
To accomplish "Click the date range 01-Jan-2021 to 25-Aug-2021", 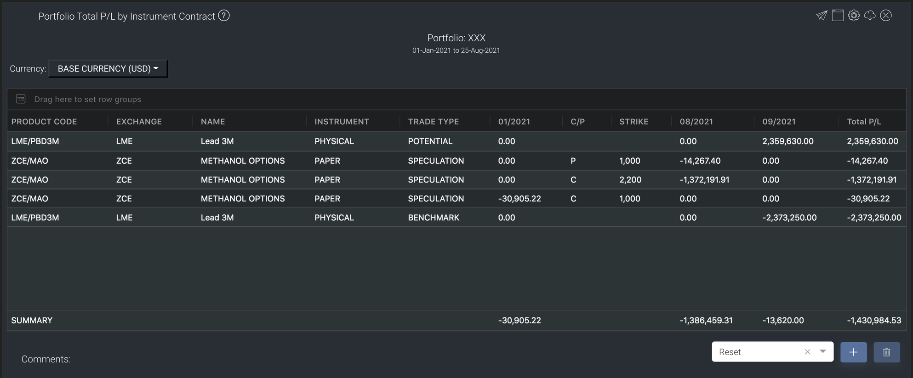I will click(456, 50).
